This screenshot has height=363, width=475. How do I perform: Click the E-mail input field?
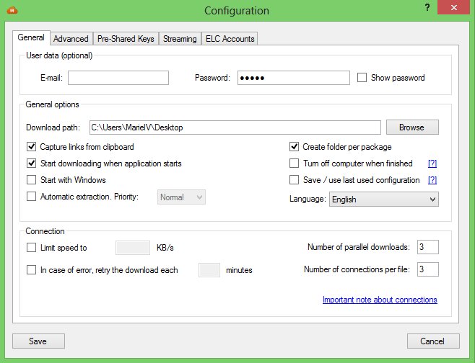coord(118,78)
